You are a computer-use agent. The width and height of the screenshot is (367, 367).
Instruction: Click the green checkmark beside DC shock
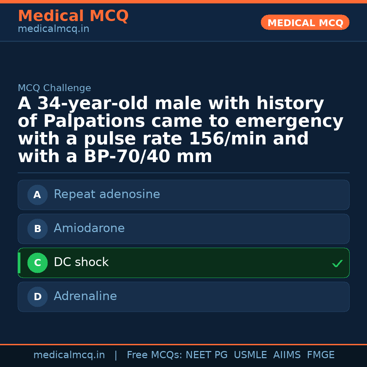(x=337, y=263)
